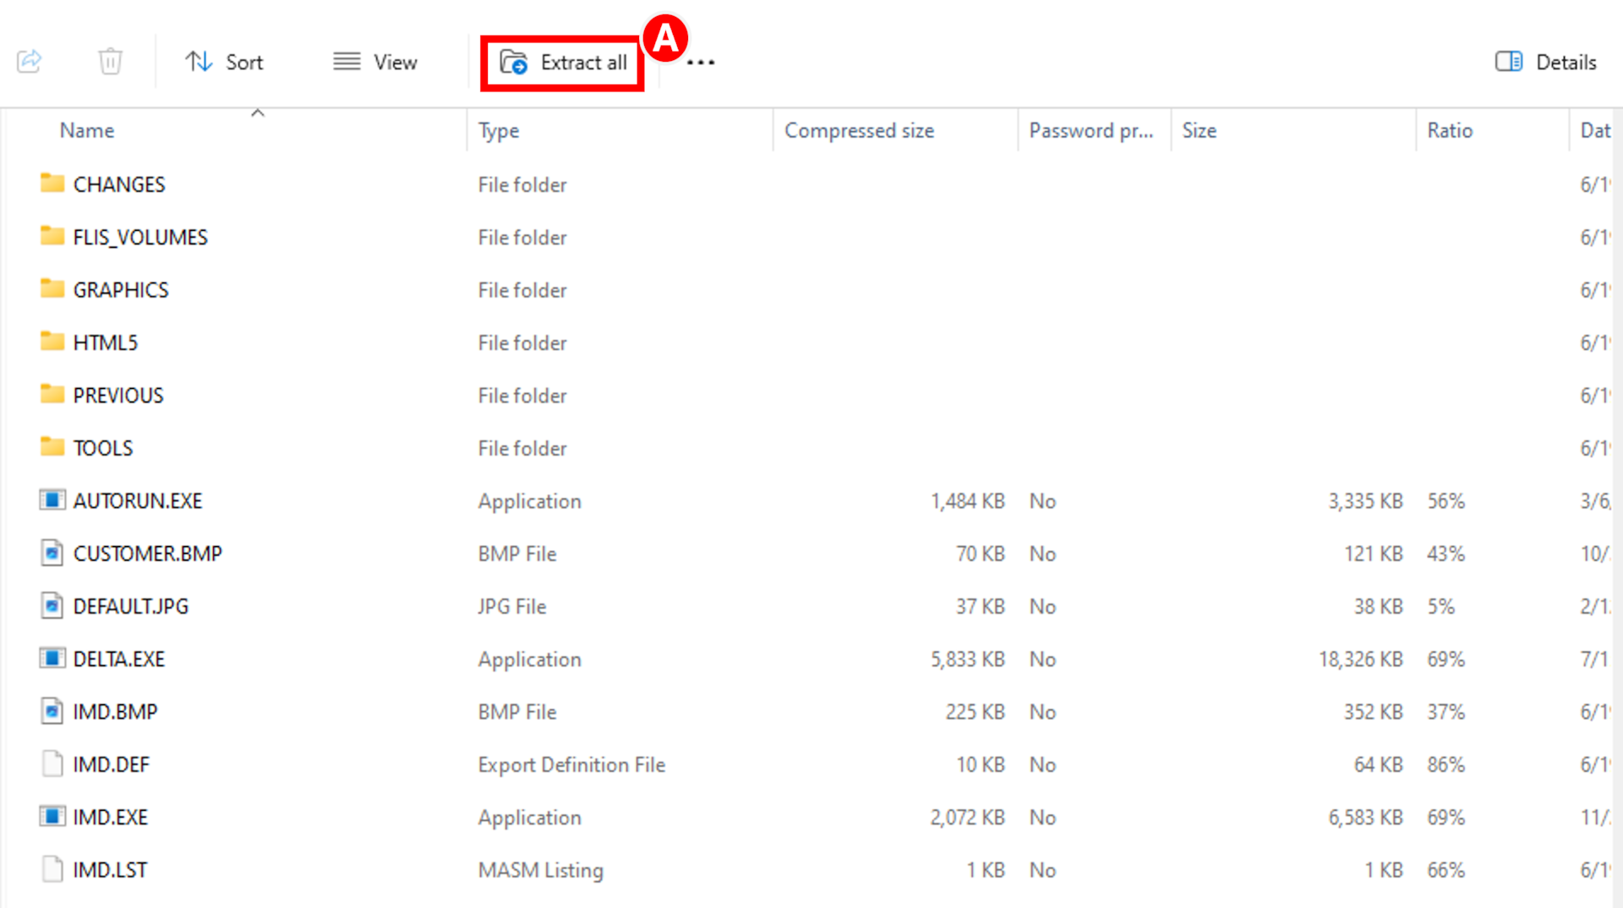Select the GRAPHICS folder icon
The width and height of the screenshot is (1623, 908).
point(52,289)
